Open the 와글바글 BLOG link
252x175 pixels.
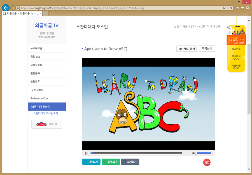(x=236, y=67)
